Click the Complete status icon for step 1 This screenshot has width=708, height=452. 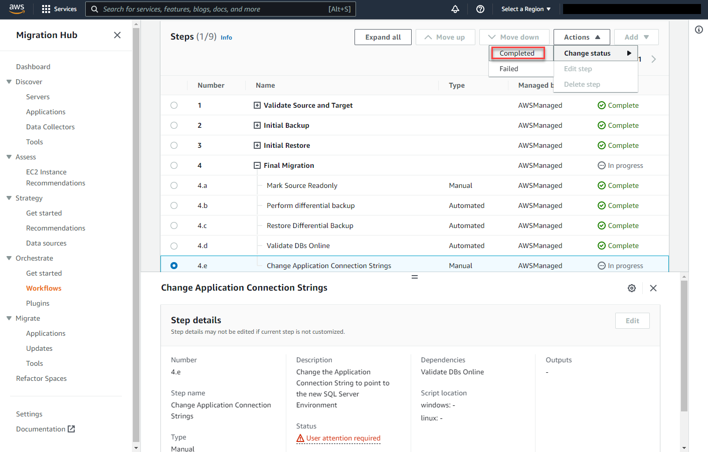click(602, 105)
